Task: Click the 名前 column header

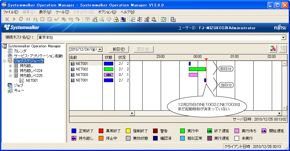Action: tap(86, 58)
